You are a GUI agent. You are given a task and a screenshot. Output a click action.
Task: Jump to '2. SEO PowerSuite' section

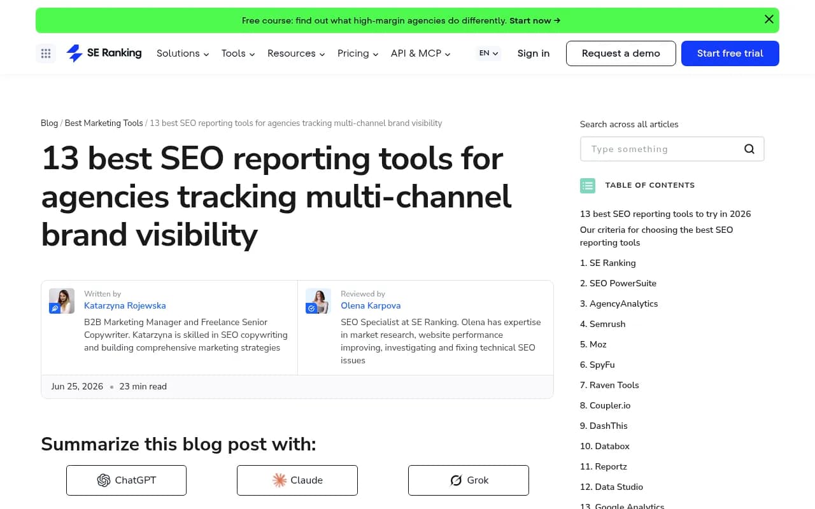click(618, 283)
